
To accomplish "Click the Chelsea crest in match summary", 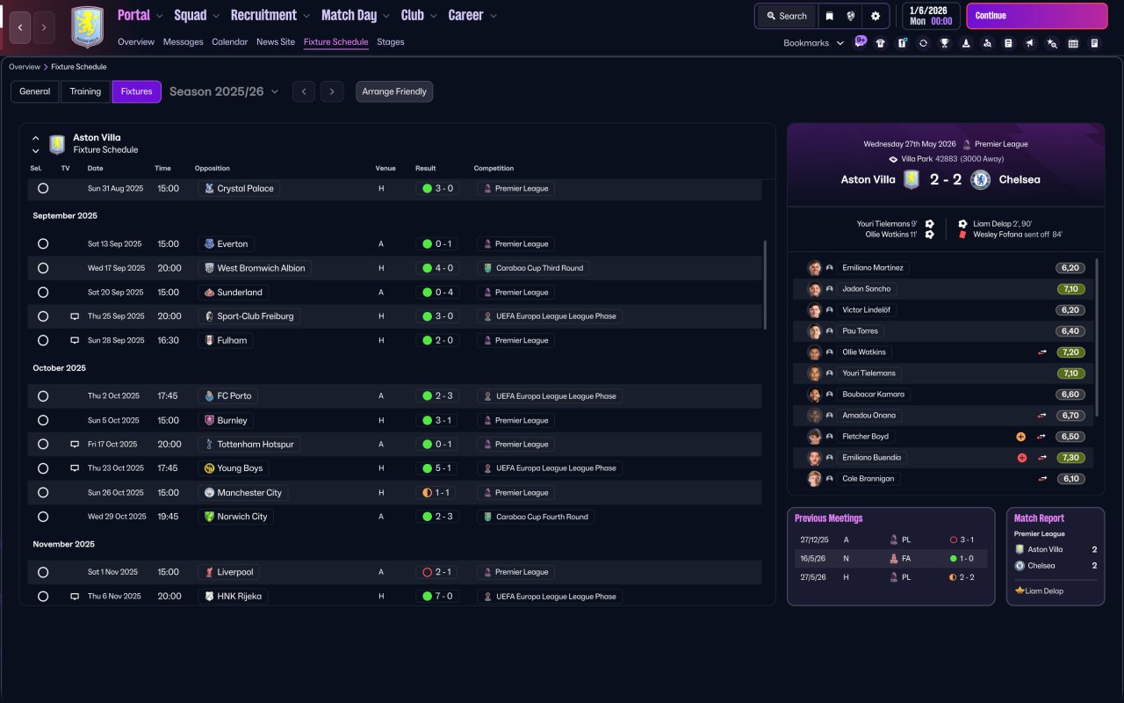I will (981, 179).
